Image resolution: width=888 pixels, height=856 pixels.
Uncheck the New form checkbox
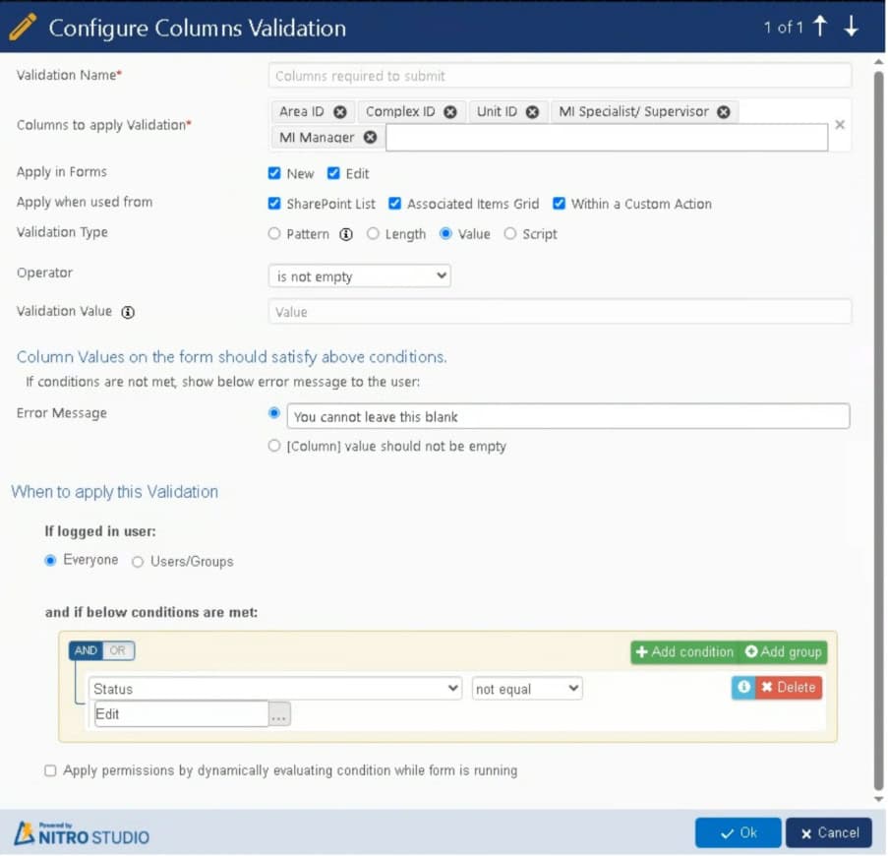coord(274,173)
